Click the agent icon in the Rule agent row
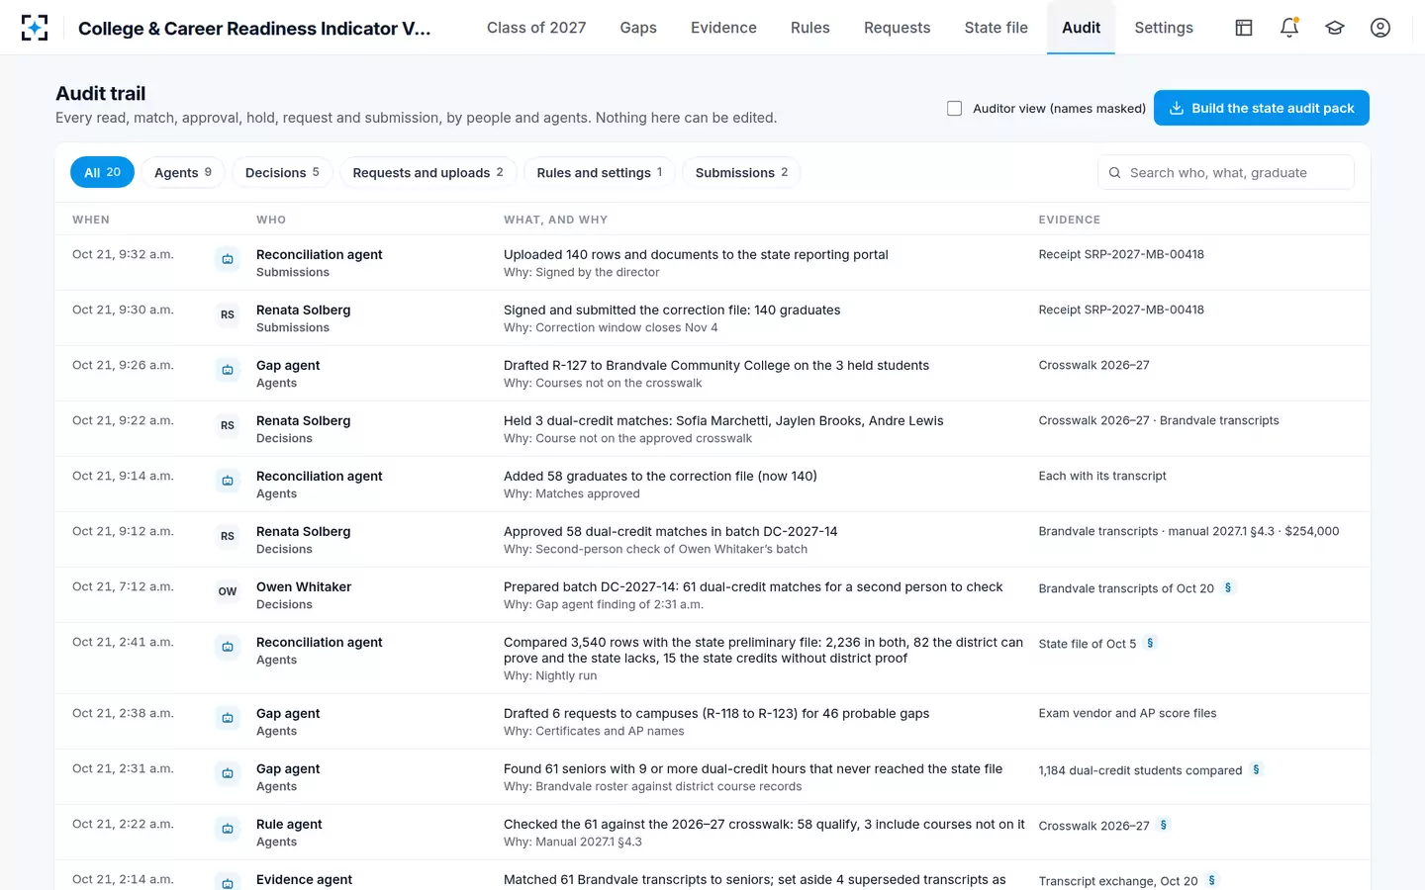Image resolution: width=1425 pixels, height=890 pixels. pos(228,829)
